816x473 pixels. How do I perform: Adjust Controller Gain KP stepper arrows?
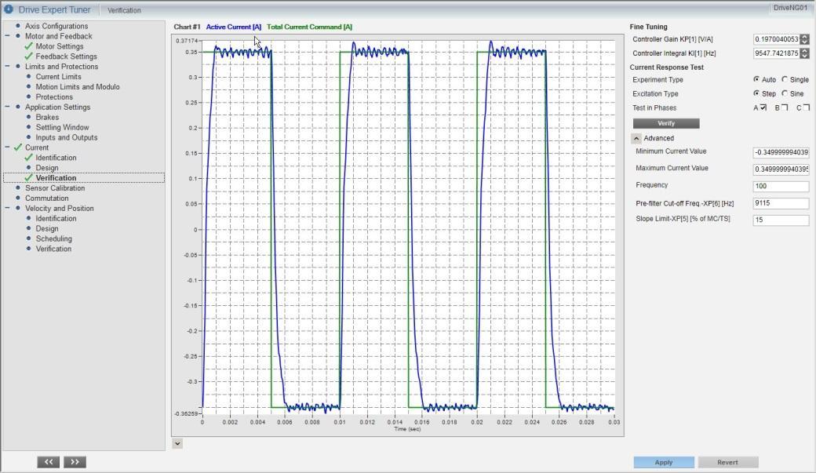click(804, 39)
